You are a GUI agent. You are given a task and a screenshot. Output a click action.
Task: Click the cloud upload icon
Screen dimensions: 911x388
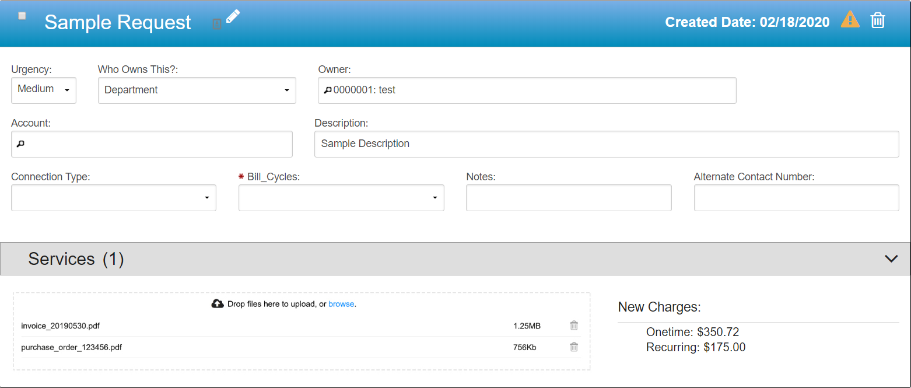click(x=218, y=304)
